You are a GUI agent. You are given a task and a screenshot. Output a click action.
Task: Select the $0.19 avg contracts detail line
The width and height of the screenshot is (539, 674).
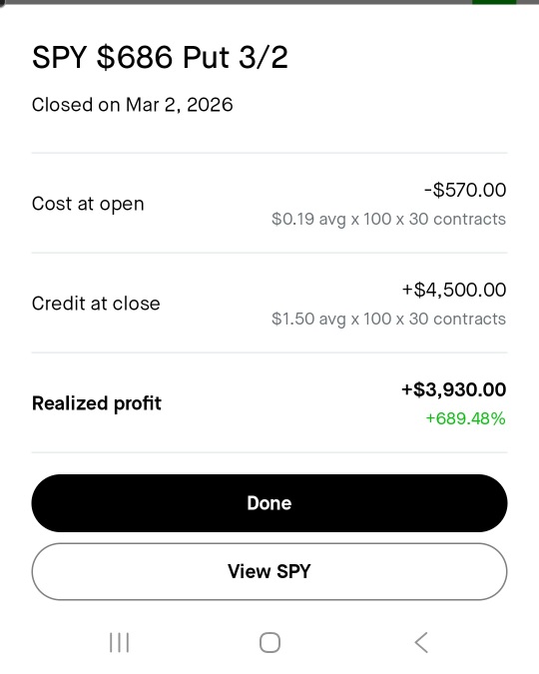[388, 220]
